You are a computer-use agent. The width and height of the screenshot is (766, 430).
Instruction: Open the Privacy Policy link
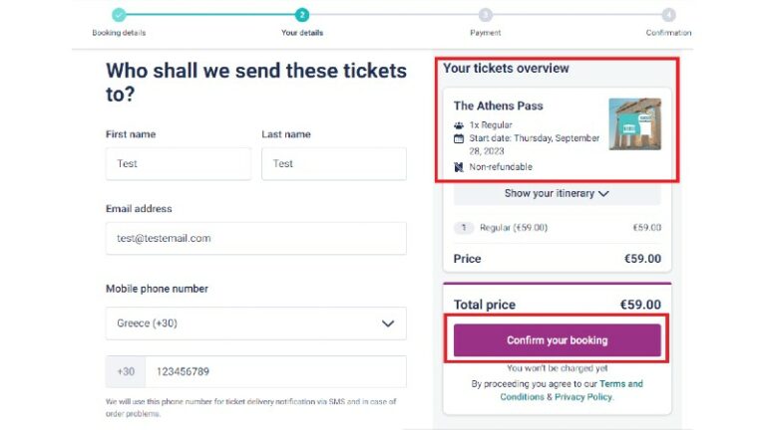(x=582, y=397)
